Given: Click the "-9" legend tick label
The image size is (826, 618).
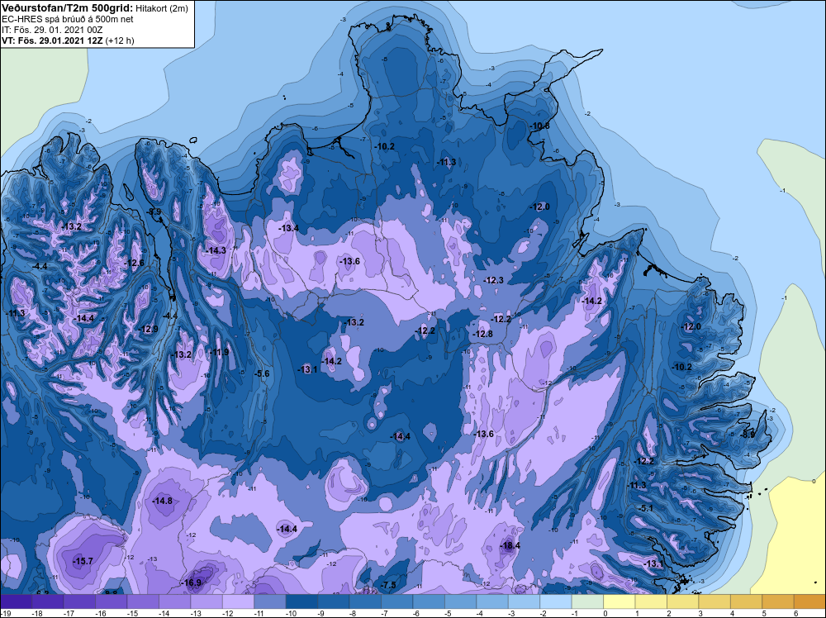Looking at the screenshot, I should click(x=322, y=613).
